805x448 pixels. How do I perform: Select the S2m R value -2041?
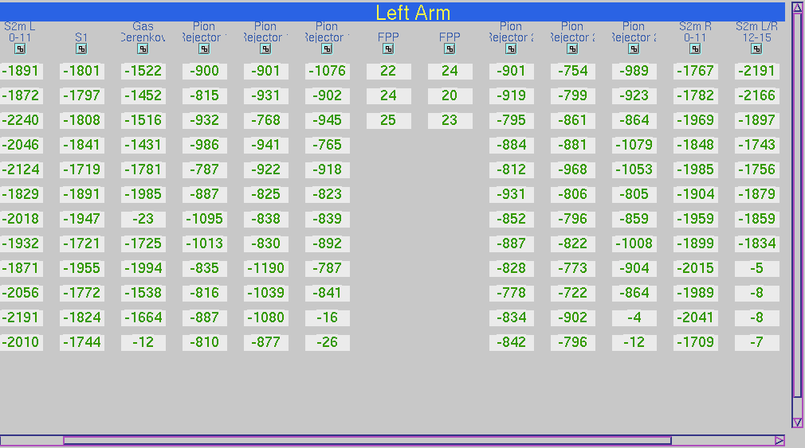pos(696,317)
